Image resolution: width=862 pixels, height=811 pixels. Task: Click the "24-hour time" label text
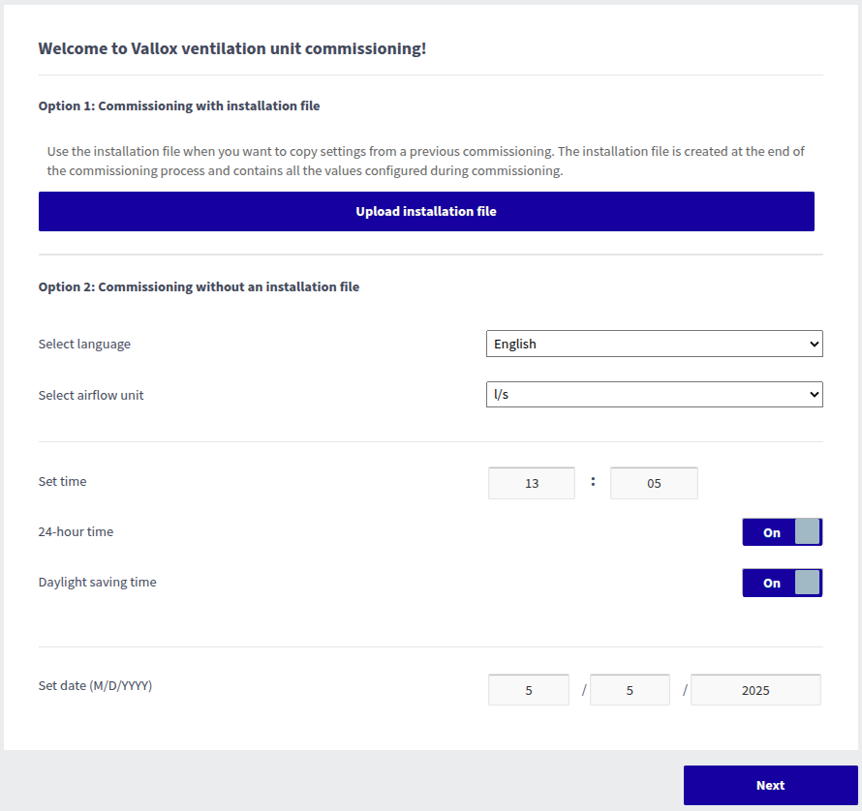click(76, 531)
